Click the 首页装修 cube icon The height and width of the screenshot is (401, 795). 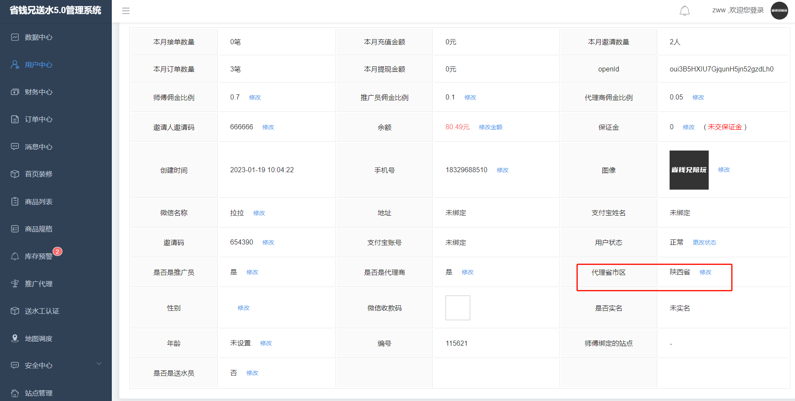[x=15, y=174]
